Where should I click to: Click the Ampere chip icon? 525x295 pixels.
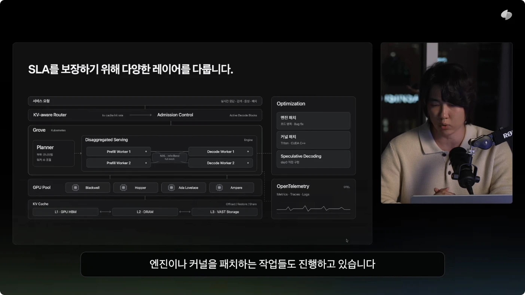pos(219,188)
